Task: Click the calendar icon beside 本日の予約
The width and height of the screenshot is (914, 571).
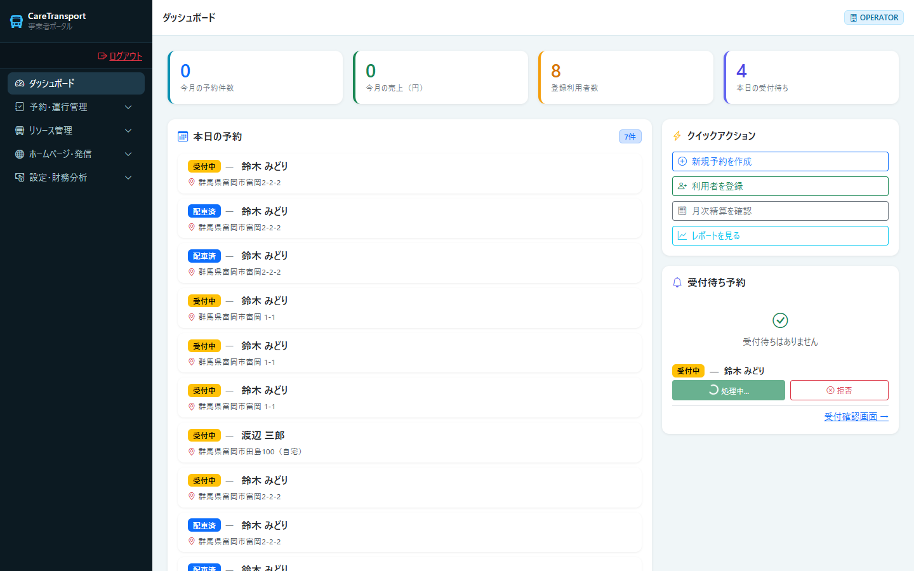Action: click(183, 136)
